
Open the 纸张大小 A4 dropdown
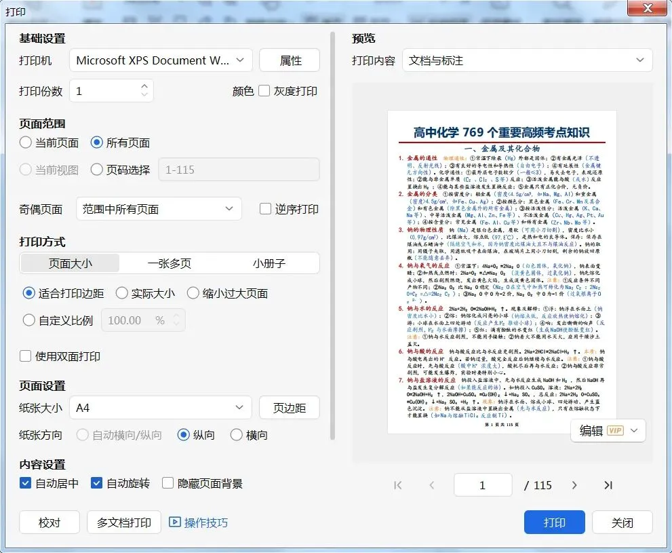click(160, 407)
